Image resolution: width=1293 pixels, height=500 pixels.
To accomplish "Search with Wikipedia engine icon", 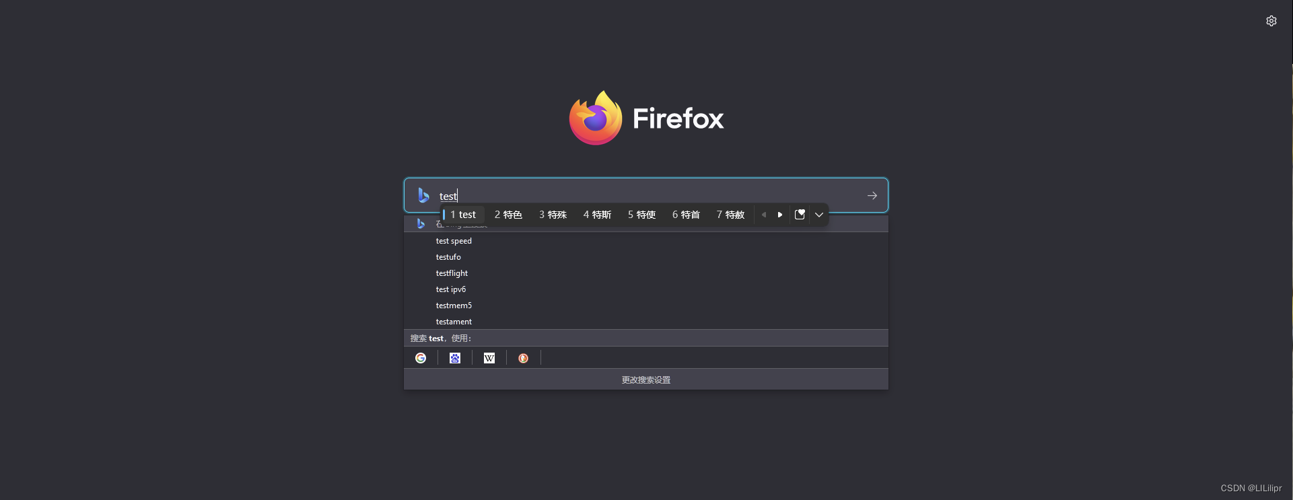I will pyautogui.click(x=489, y=358).
